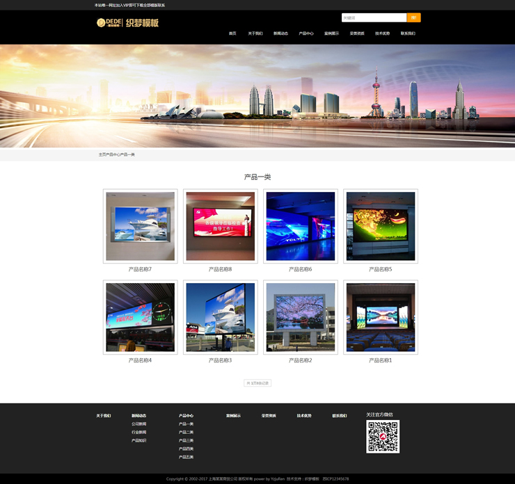Open 首页 in the top navigation

(x=232, y=33)
